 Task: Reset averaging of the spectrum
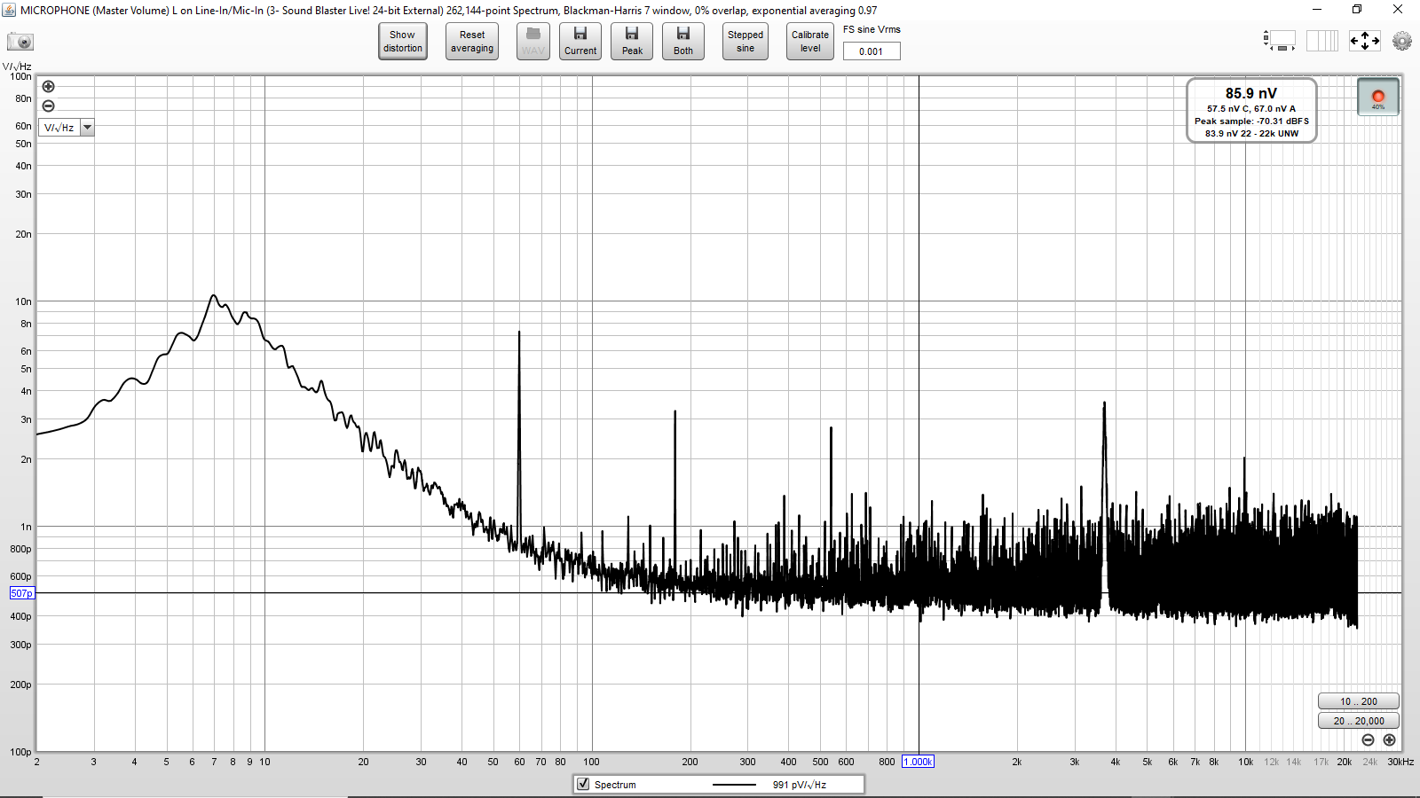472,42
